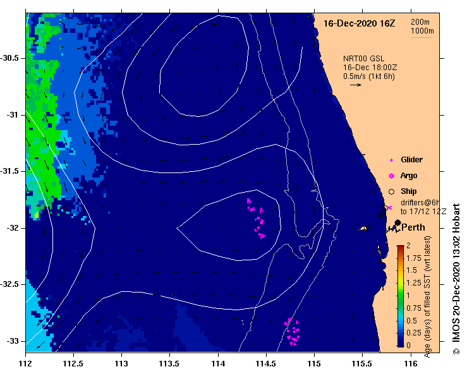This screenshot has height=374, width=467.
Task: Click the 1000m depth contour label
Action: point(422,31)
